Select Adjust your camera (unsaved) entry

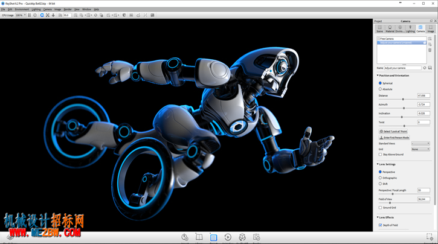[x=402, y=42]
